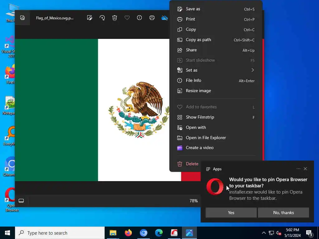Screen dimensions: 319x239
Task: Choose Save as from context menu
Action: (216, 9)
